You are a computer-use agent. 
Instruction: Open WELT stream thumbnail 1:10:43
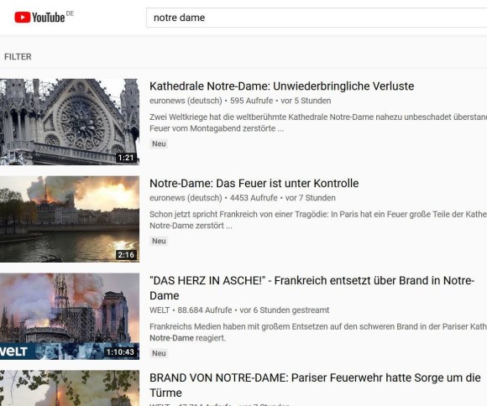pyautogui.click(x=70, y=316)
